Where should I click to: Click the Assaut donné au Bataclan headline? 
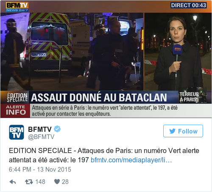[x=99, y=97]
